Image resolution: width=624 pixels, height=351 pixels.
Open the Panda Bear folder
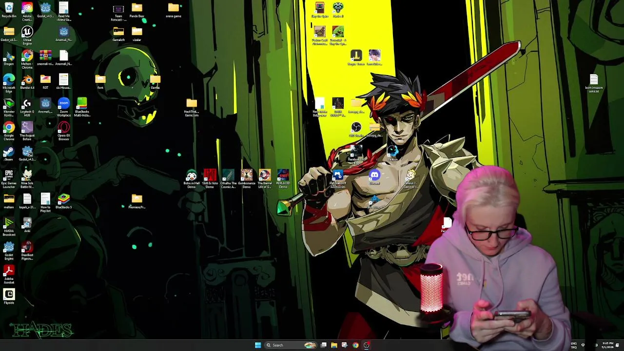point(137,10)
